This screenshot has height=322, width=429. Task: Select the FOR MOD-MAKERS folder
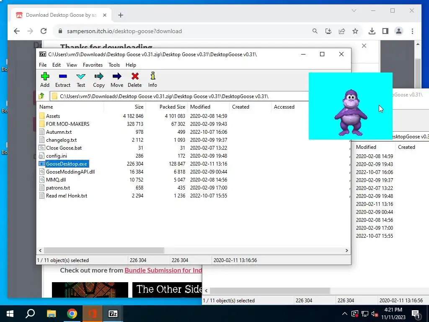tap(67, 124)
